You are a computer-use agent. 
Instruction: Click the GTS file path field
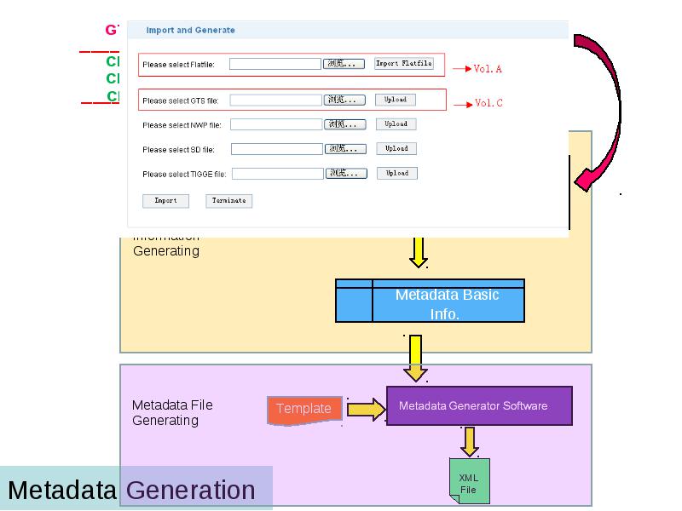[x=275, y=100]
